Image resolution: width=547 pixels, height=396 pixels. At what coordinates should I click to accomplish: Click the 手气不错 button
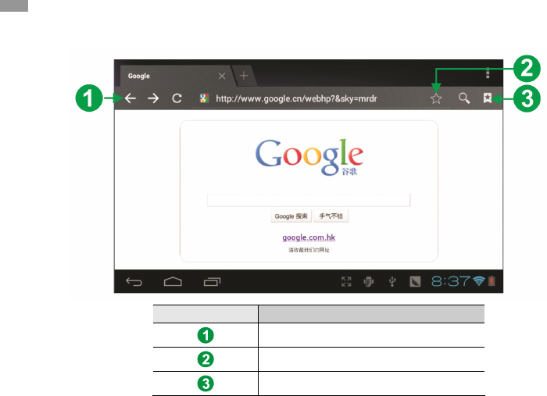tap(331, 216)
